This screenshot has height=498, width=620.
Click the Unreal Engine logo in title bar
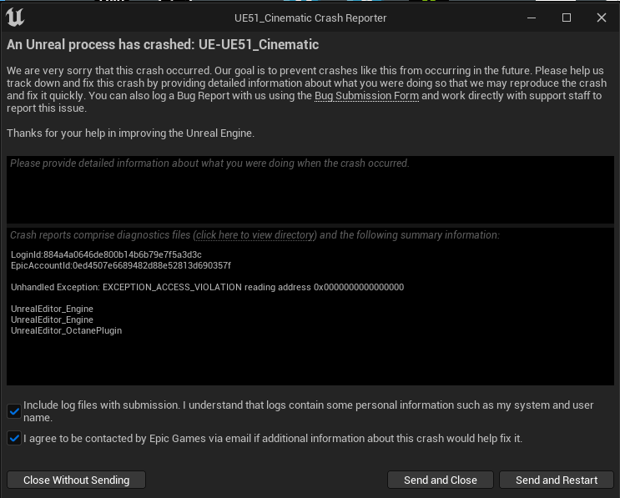(14, 18)
